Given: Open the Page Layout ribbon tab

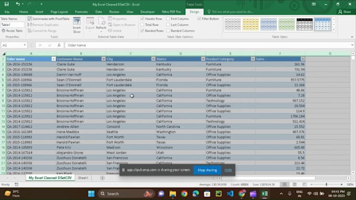Looking at the screenshot, I should (x=59, y=11).
